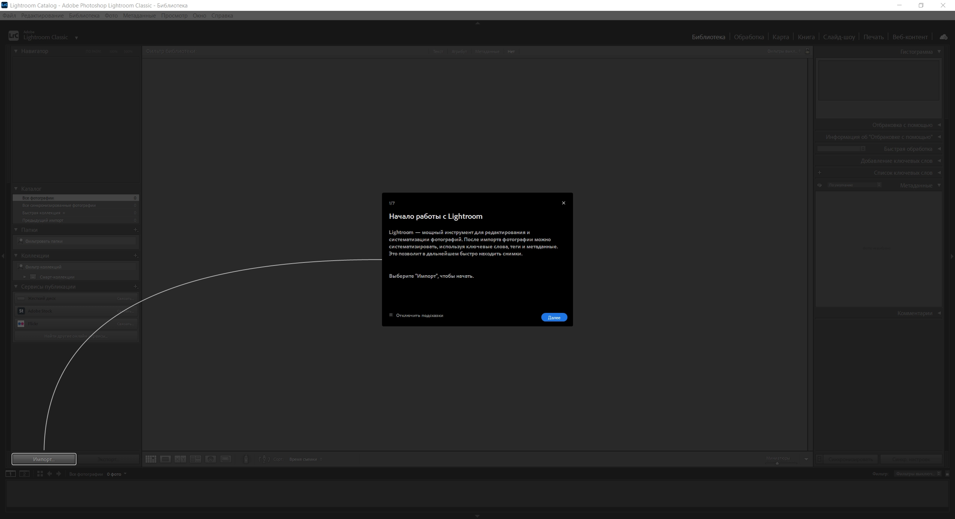Image resolution: width=955 pixels, height=519 pixels.
Task: Click the Фильтровать папки search field
Action: [76, 241]
